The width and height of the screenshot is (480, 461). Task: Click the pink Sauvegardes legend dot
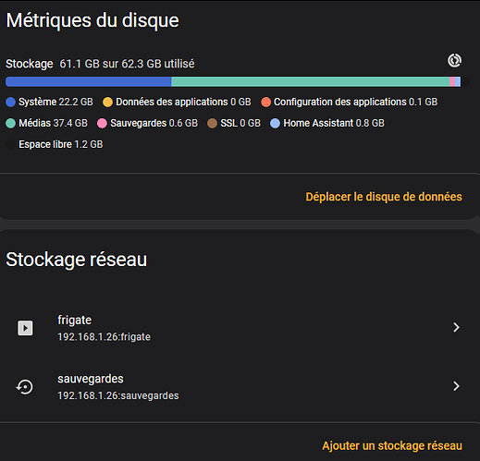(x=102, y=124)
